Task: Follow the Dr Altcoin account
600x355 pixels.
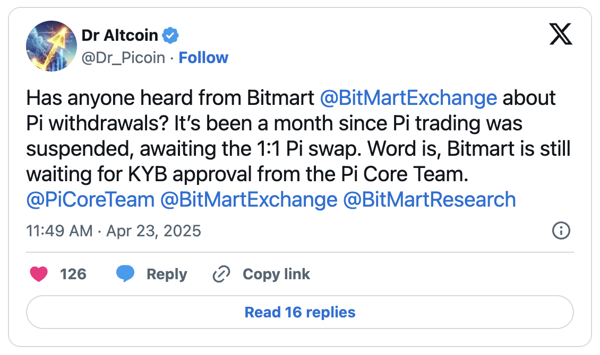Action: point(203,57)
